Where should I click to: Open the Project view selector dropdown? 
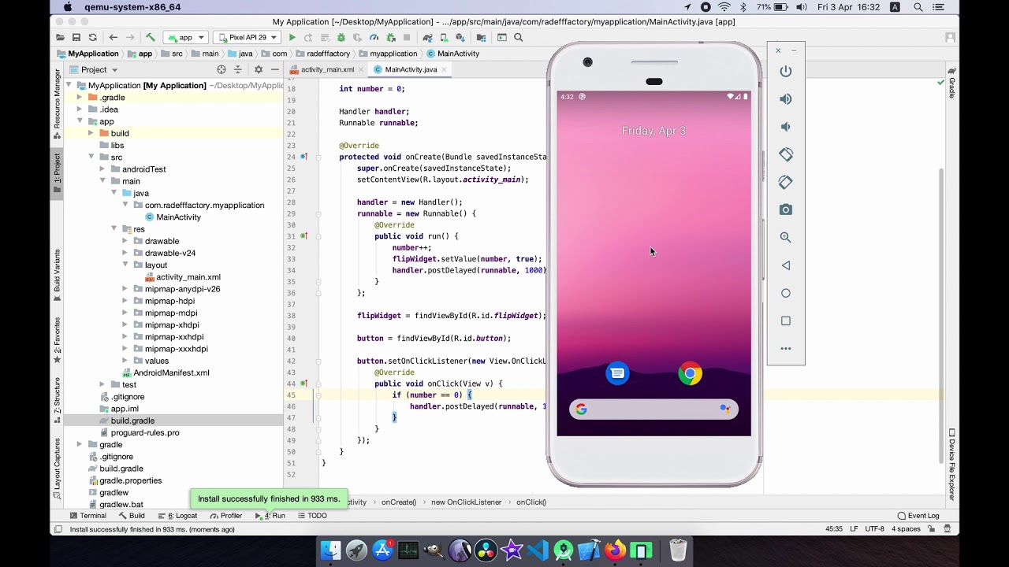(x=93, y=69)
